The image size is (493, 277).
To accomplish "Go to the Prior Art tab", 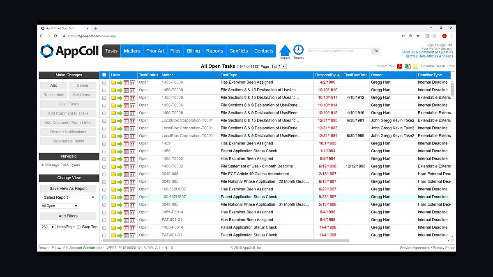I will pyautogui.click(x=155, y=51).
